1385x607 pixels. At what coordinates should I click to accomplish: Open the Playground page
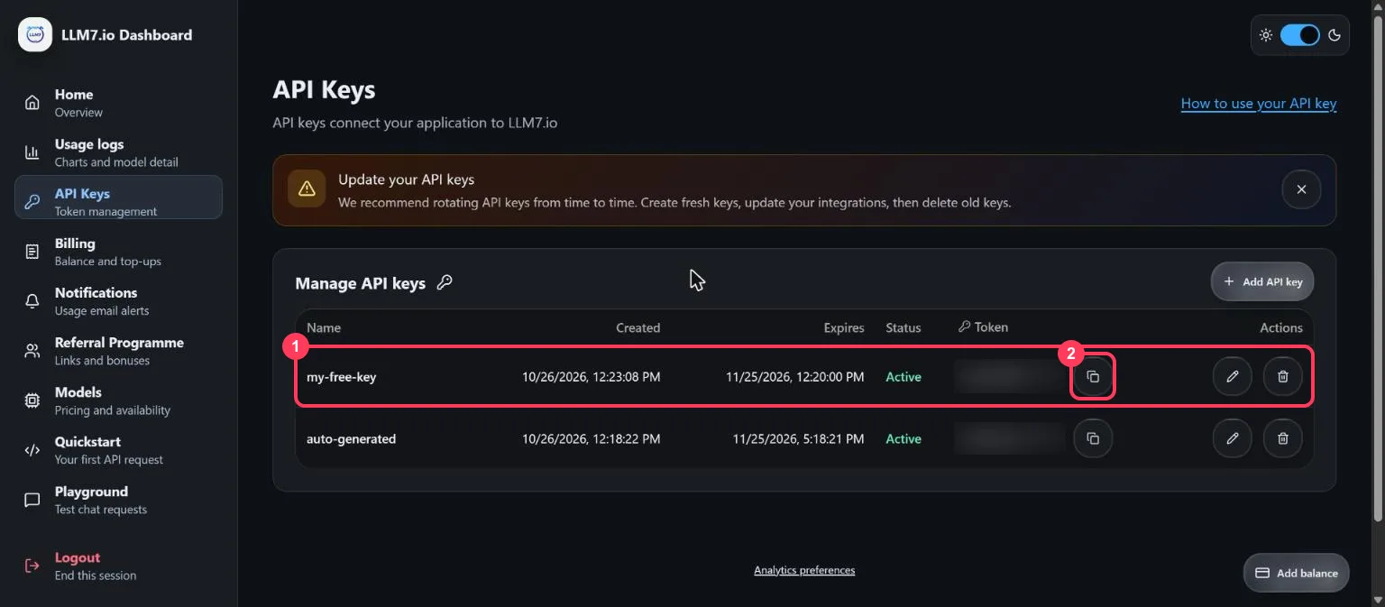pyautogui.click(x=118, y=500)
